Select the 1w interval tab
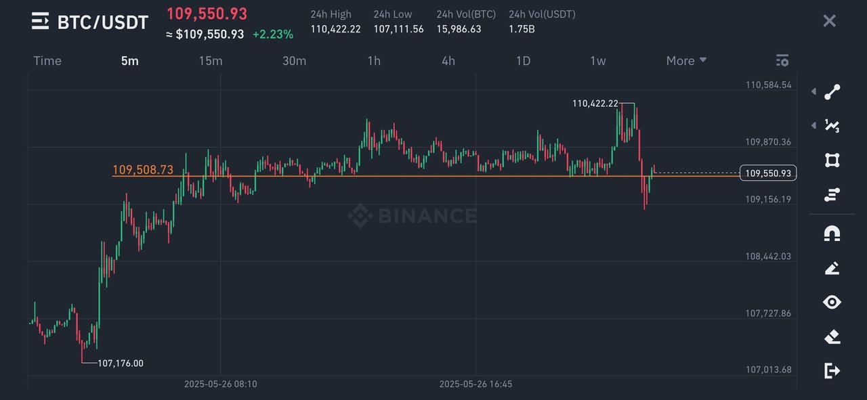This screenshot has height=400, width=867. [597, 61]
